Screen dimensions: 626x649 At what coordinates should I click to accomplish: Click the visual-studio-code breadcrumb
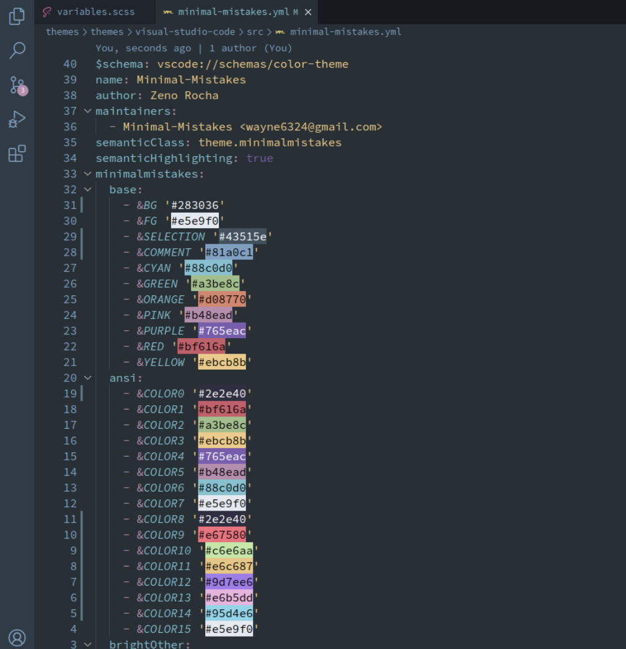tap(185, 32)
